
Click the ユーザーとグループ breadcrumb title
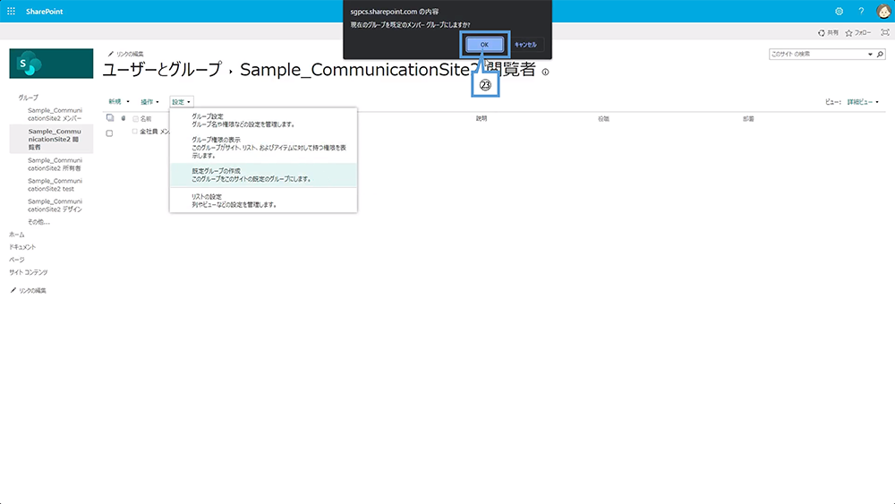coord(161,70)
